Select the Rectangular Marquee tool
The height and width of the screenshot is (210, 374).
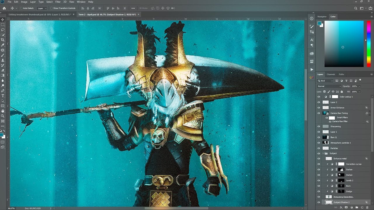click(3, 25)
